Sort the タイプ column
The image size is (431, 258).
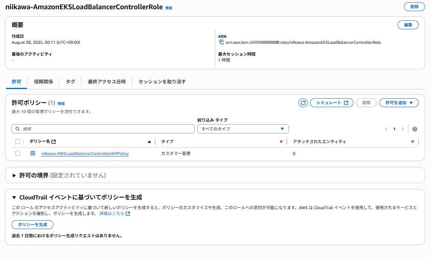pyautogui.click(x=281, y=142)
